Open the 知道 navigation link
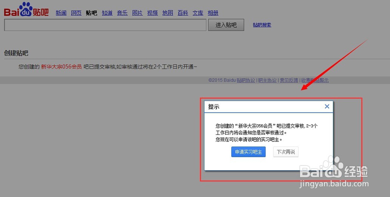390x197 pixels. [107, 13]
